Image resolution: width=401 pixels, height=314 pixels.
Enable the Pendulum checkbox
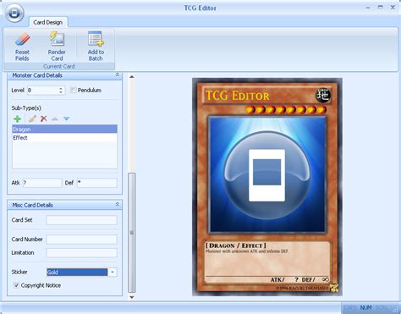(x=74, y=91)
